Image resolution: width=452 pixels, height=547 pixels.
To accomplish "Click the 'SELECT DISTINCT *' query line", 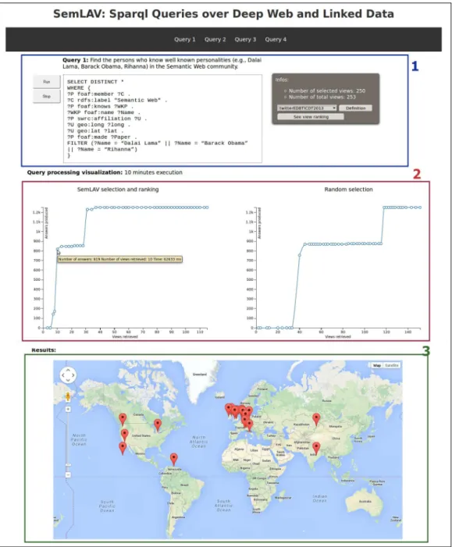I will click(x=95, y=82).
